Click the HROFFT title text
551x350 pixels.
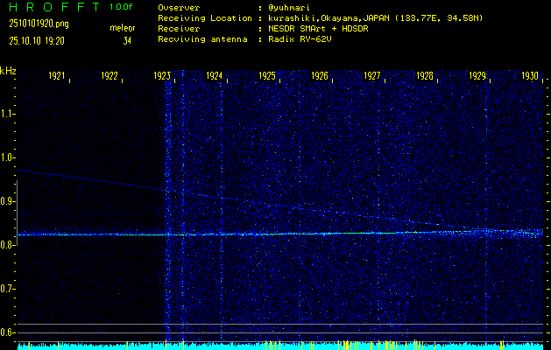[49, 7]
